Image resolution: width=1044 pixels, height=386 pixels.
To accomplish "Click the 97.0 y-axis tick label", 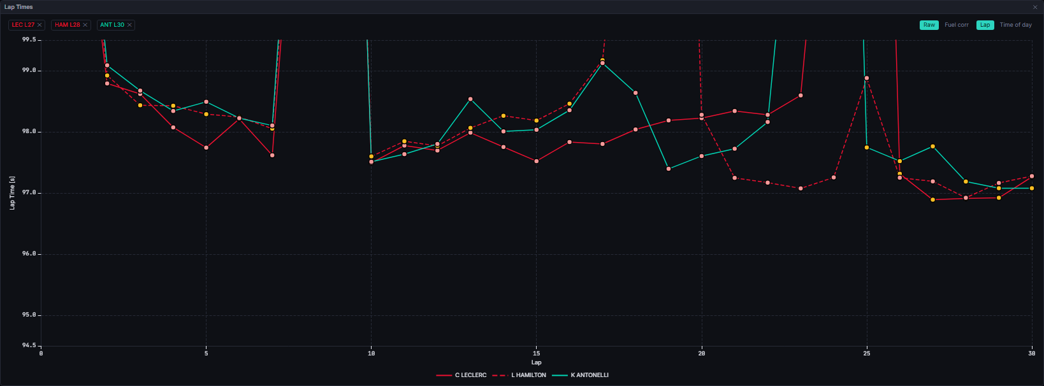I will pos(29,193).
